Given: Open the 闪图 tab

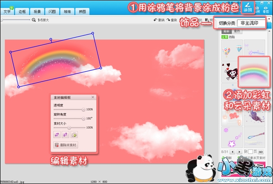Looking at the screenshot, I should (x=52, y=11).
